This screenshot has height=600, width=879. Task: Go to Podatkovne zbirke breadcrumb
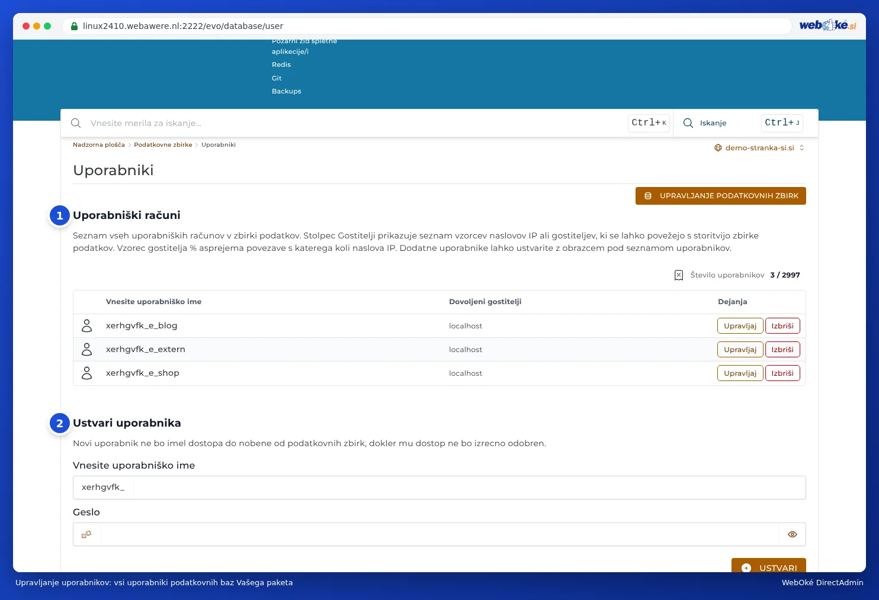163,145
